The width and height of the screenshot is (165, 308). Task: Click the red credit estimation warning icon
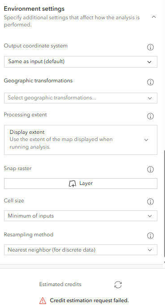pyautogui.click(x=42, y=300)
